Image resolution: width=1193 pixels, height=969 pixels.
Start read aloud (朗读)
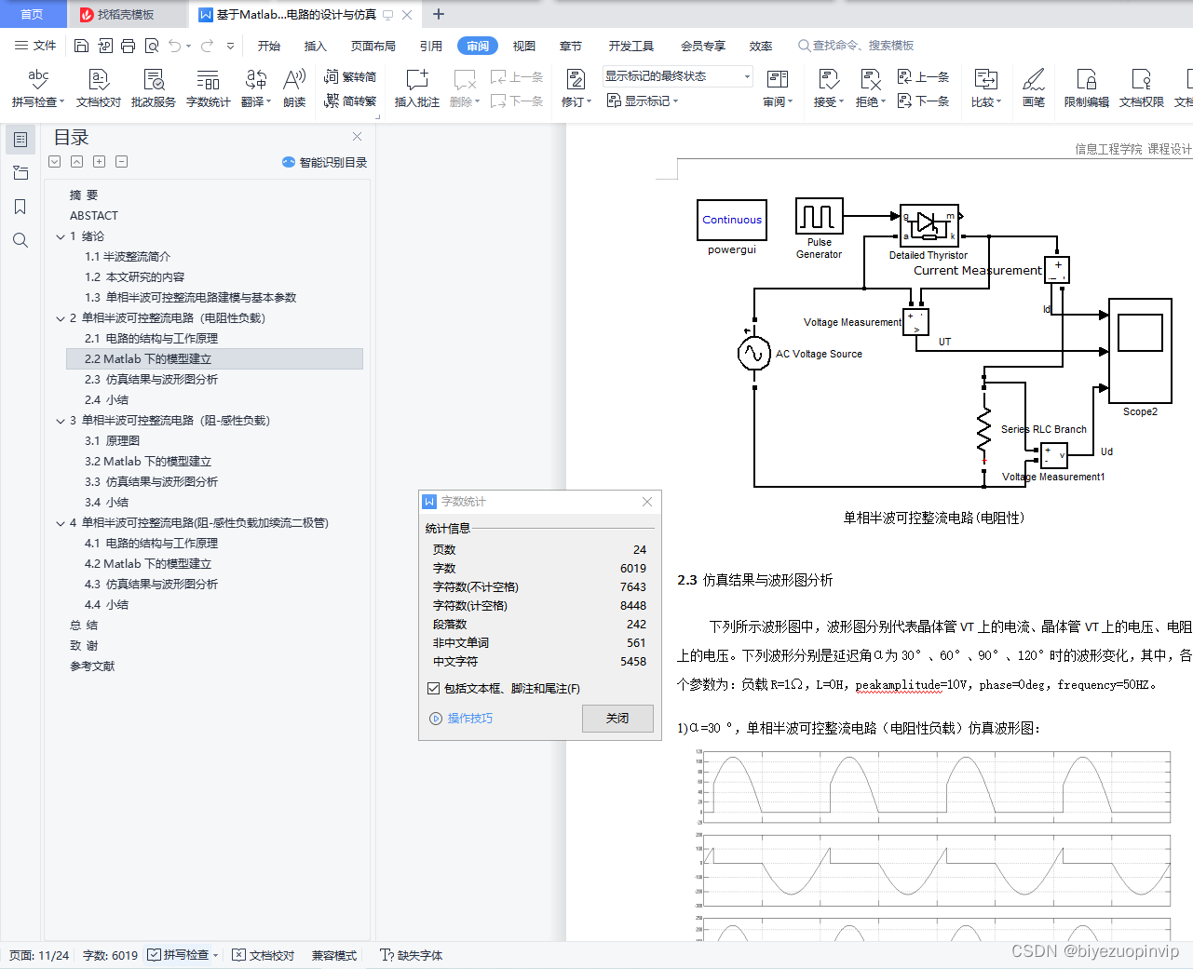(294, 88)
